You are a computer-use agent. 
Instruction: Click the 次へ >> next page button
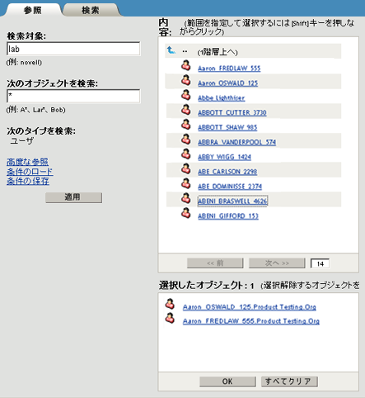point(277,263)
